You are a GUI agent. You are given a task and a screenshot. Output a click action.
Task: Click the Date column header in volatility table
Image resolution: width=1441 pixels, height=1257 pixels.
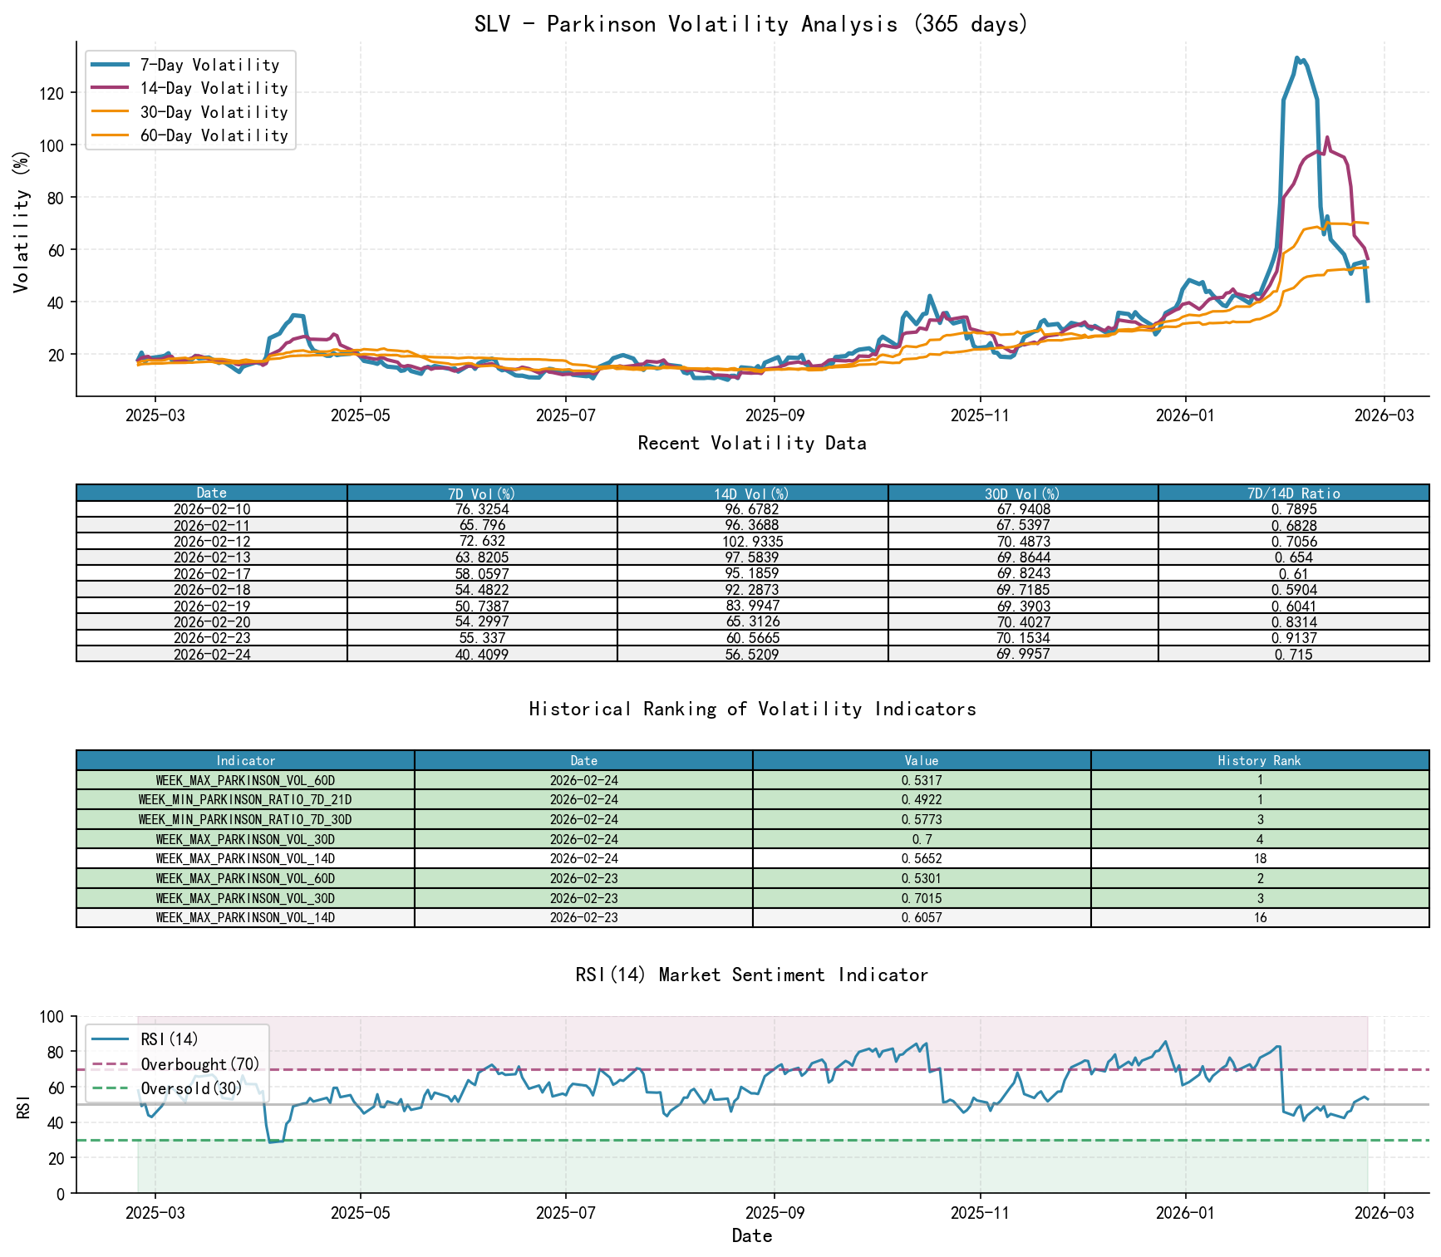[210, 492]
